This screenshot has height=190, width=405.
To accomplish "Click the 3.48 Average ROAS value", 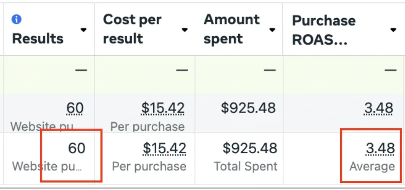I will coord(380,149).
